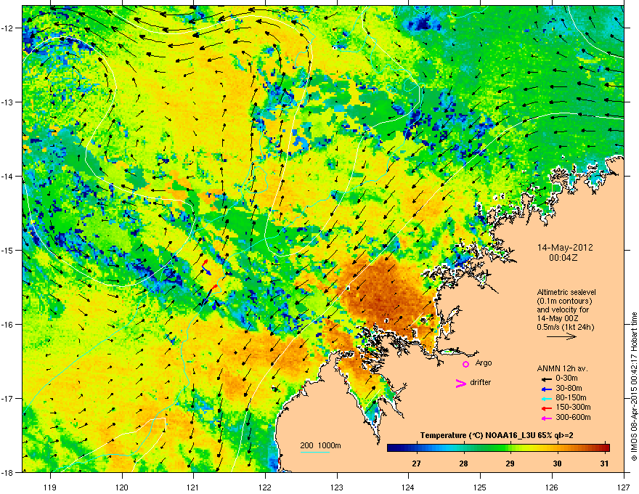The image size is (639, 494).
Task: Click the magenta 300-600m legend arrow
Action: point(546,418)
